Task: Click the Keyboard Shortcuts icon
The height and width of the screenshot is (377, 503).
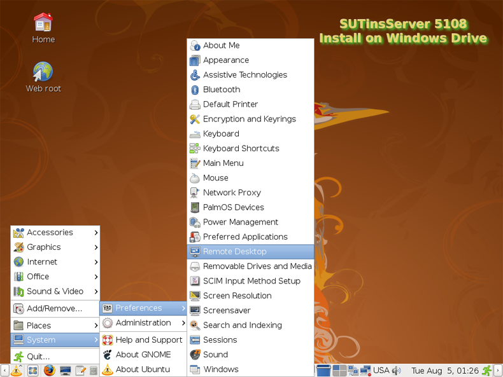Action: tap(195, 149)
